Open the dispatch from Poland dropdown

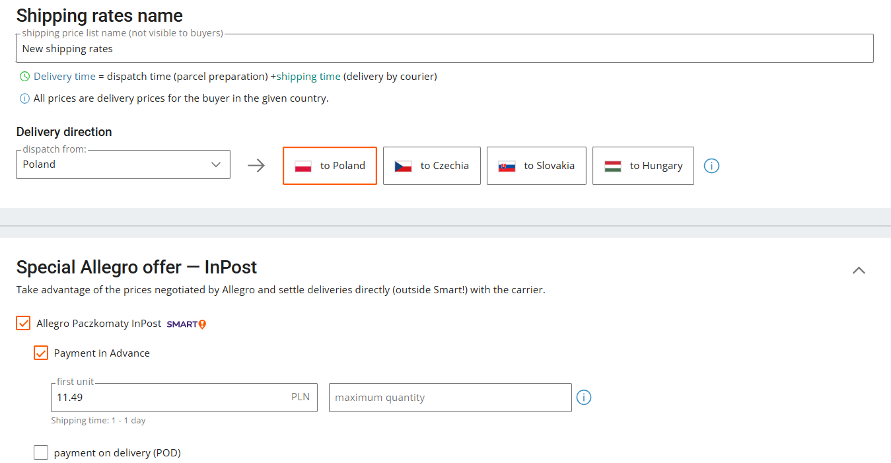pyautogui.click(x=124, y=164)
